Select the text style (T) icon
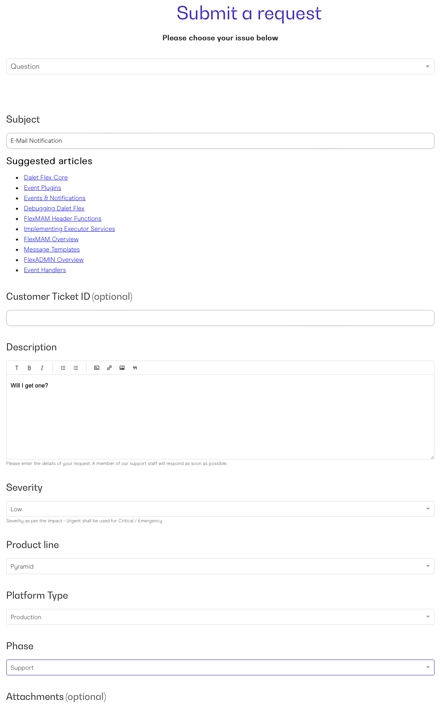440x705 pixels. (x=17, y=368)
